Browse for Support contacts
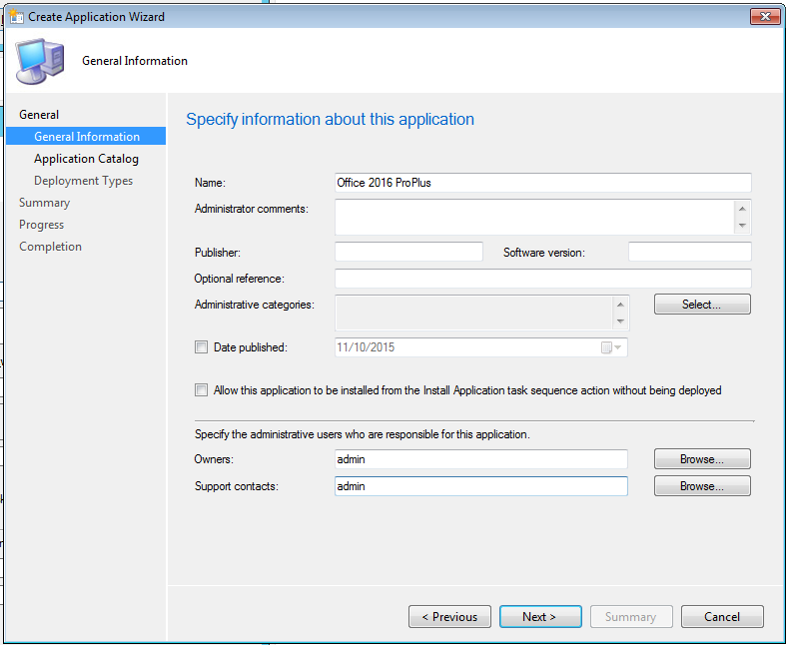Viewport: 786px width, 645px height. pos(702,486)
